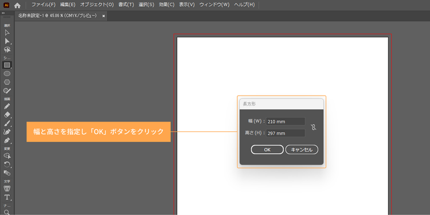
Task: Click the 高さ(H) field showing 297 mm
Action: tap(286, 133)
